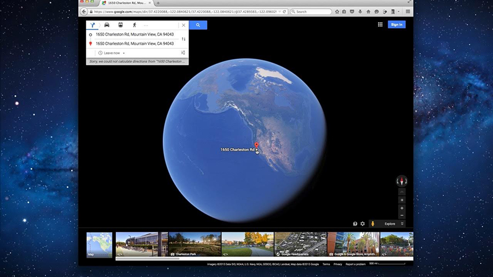The height and width of the screenshot is (277, 493).
Task: Show bookmarks list icon
Action: [344, 11]
